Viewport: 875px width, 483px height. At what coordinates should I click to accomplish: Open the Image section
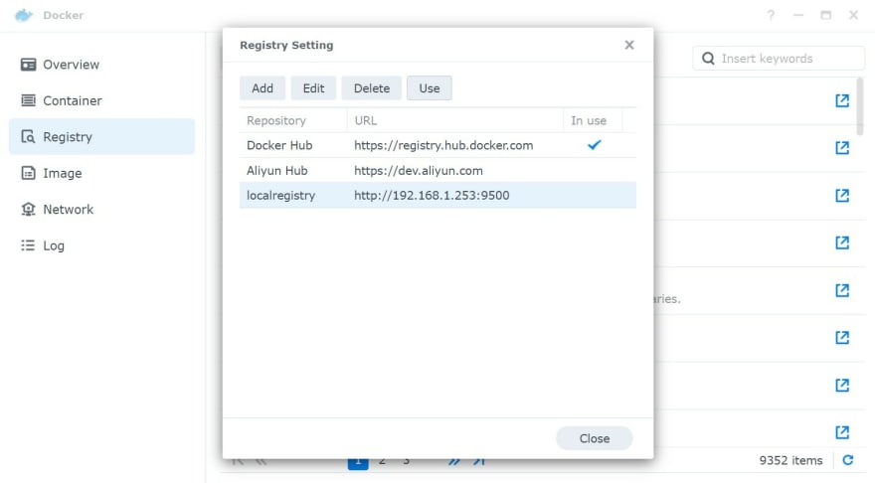(x=101, y=174)
